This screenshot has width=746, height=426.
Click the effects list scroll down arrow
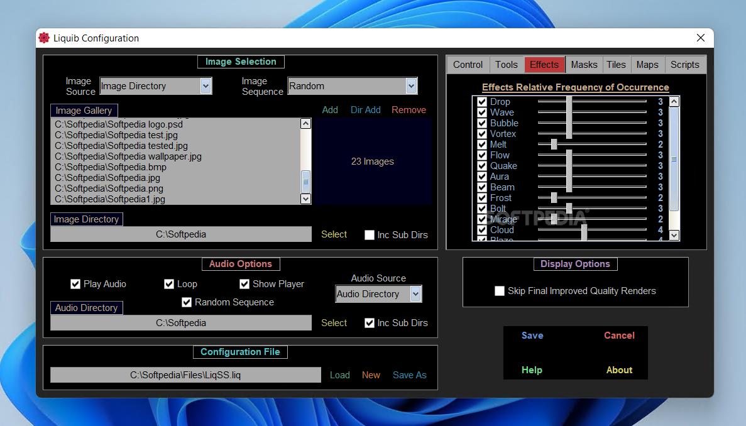coord(674,235)
